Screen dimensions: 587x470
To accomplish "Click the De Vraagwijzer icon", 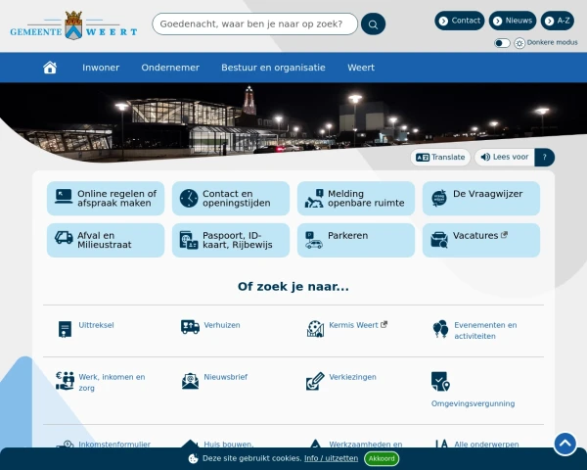I will [x=439, y=198].
